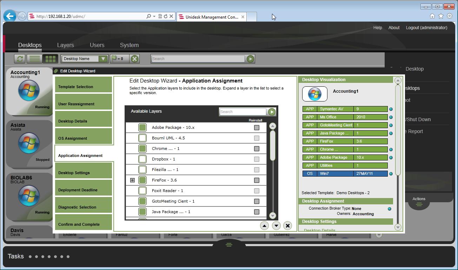Cancel the Edit Desktop Wizard with the X button
Screen dimensions: 458x270
click(287, 226)
